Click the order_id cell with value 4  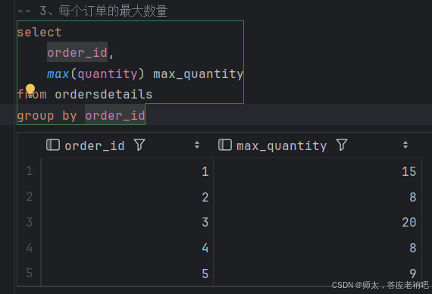tap(127, 248)
